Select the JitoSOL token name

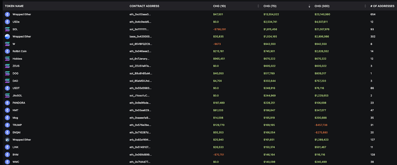pyautogui.click(x=18, y=95)
